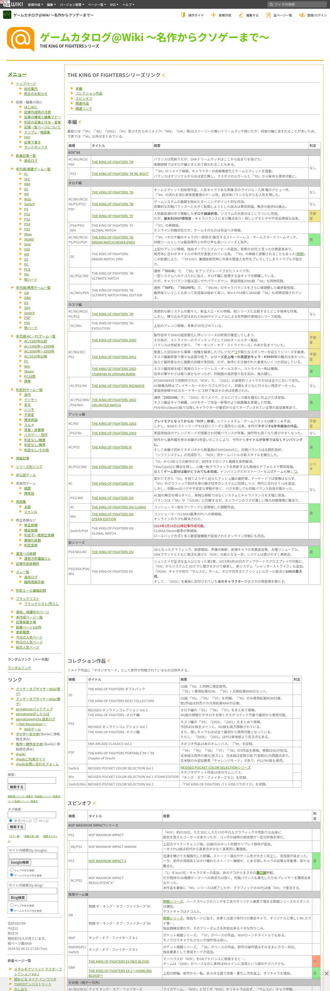This screenshot has width=330, height=991.
Task: Open THE KING OF FIGHTERS EX NEO BLOOD
Action: 119,961
